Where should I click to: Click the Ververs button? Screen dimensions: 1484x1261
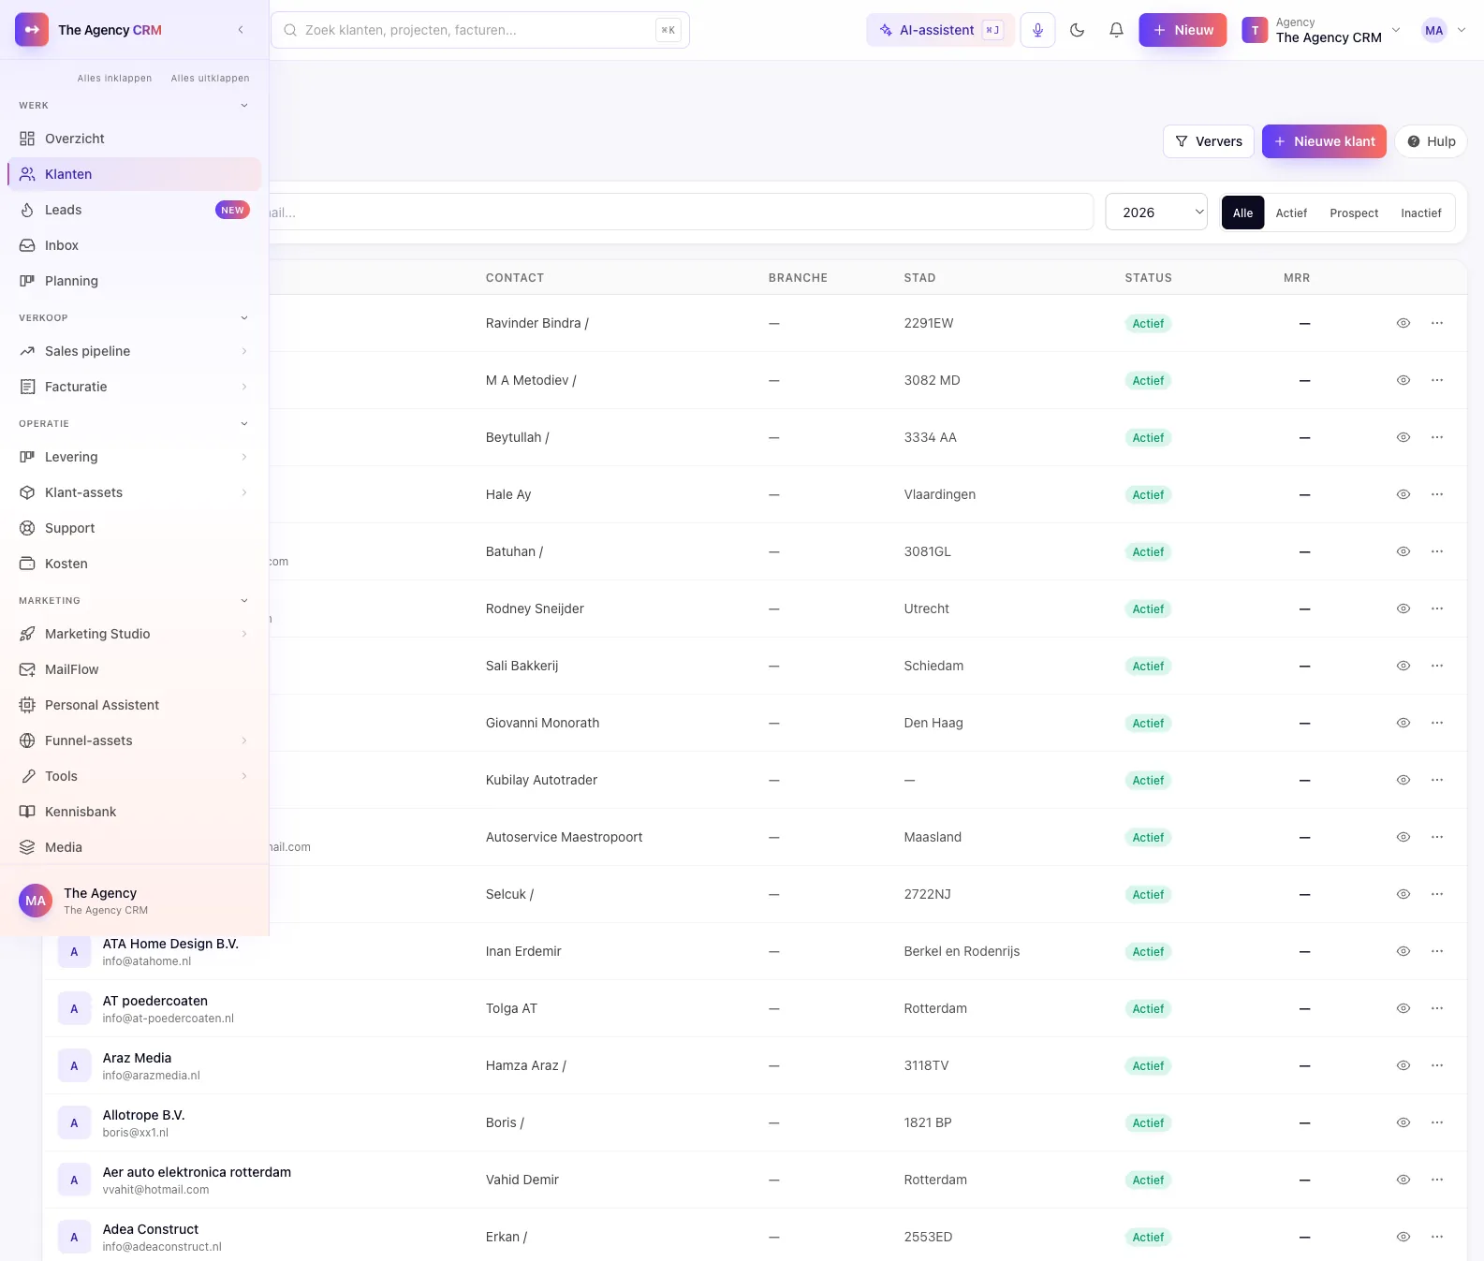[1209, 141]
